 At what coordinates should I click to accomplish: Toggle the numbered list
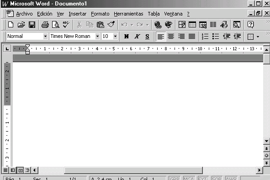205,37
